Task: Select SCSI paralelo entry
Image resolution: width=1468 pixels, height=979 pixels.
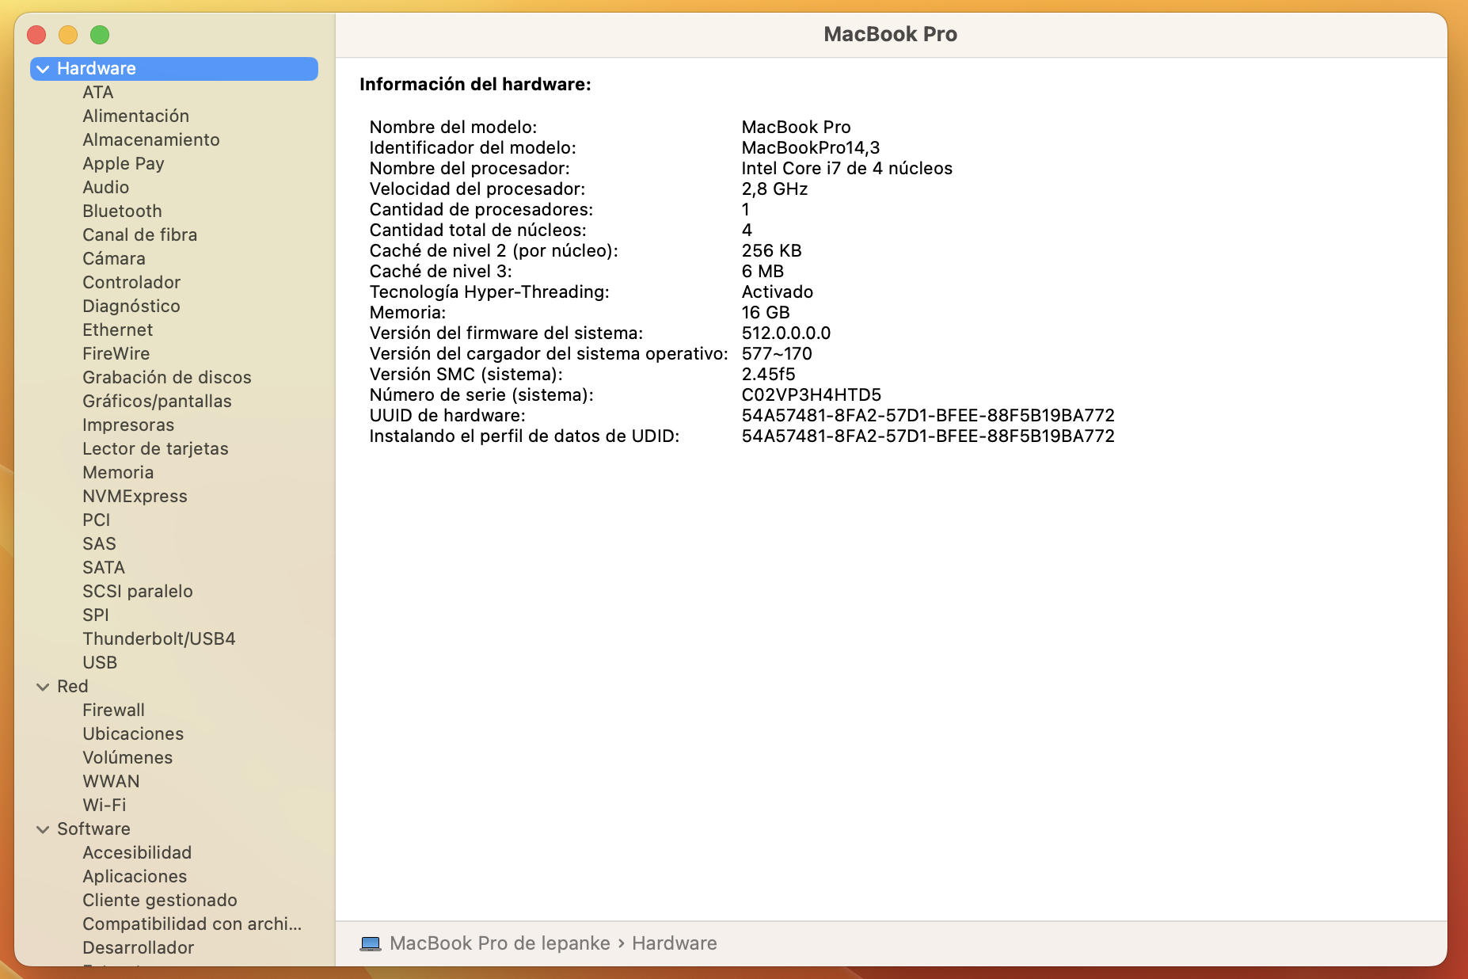Action: (138, 591)
